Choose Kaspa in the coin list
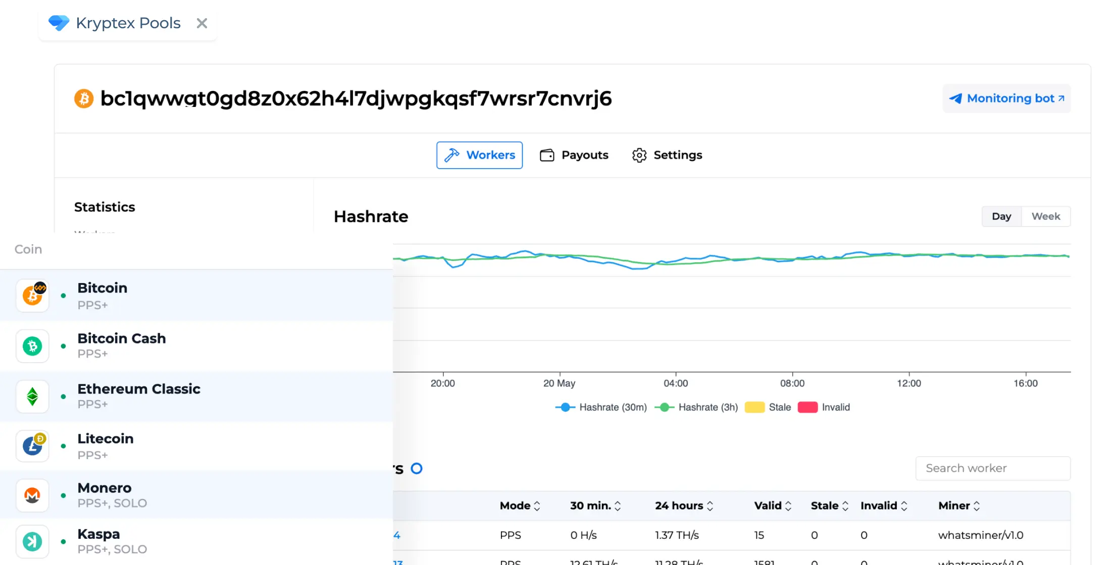The height and width of the screenshot is (565, 1119). pyautogui.click(x=196, y=541)
